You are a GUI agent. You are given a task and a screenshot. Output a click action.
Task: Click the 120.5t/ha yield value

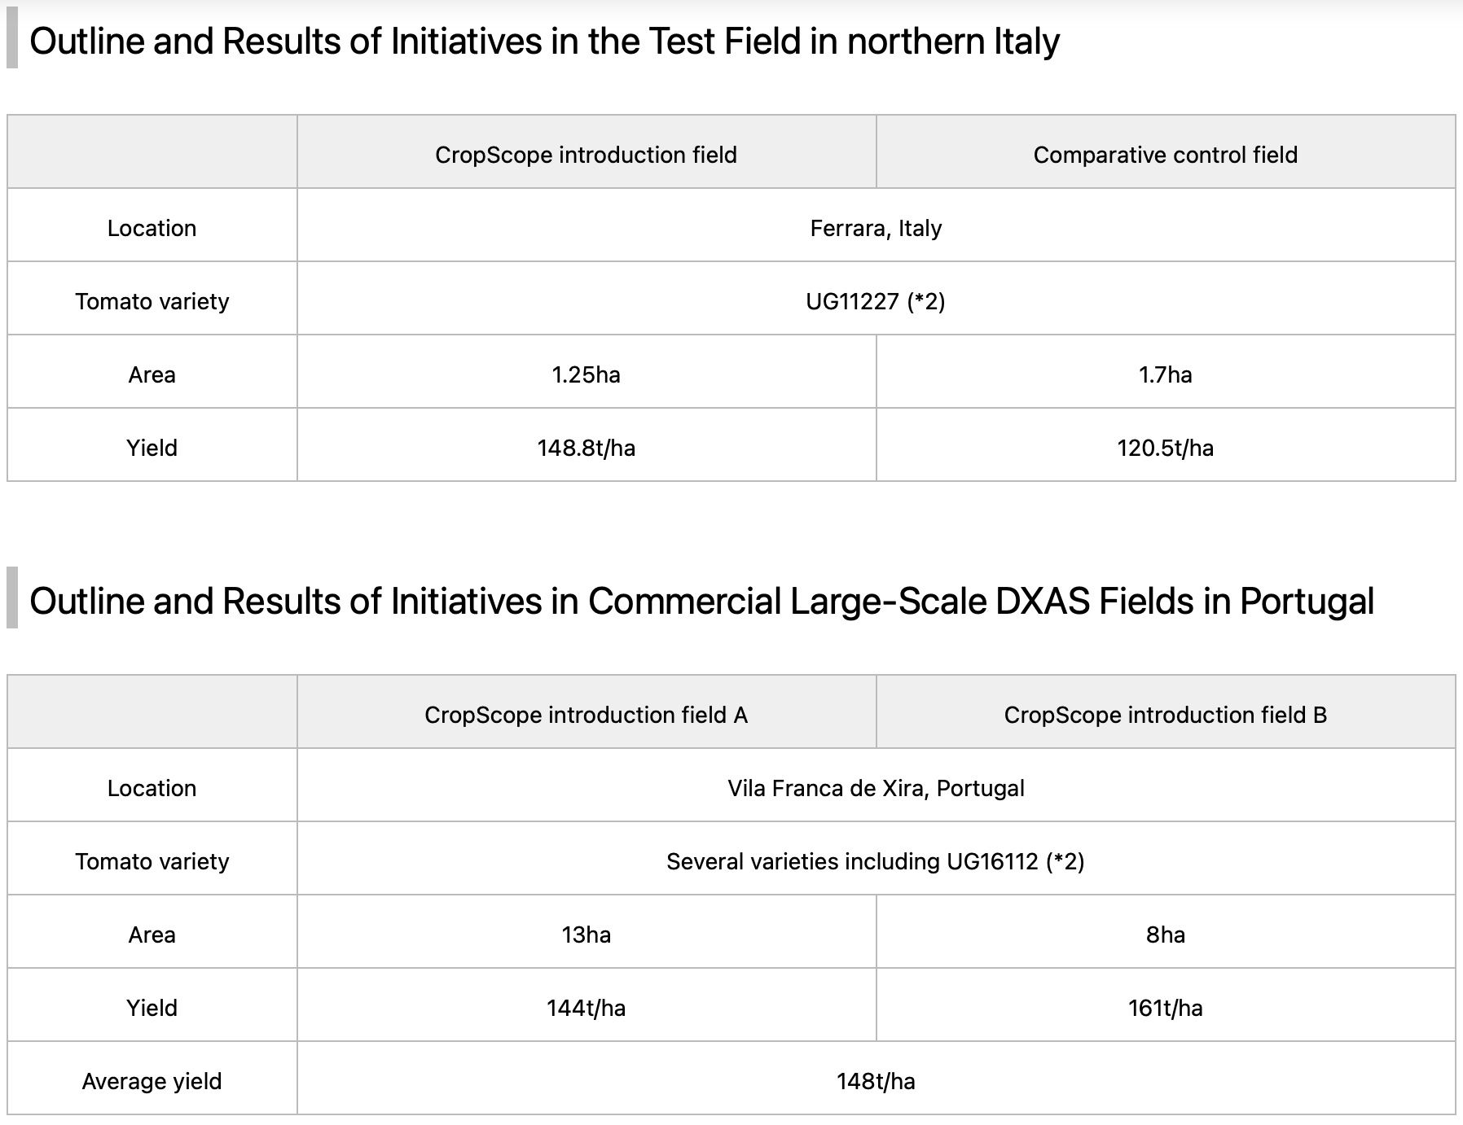click(x=1166, y=448)
